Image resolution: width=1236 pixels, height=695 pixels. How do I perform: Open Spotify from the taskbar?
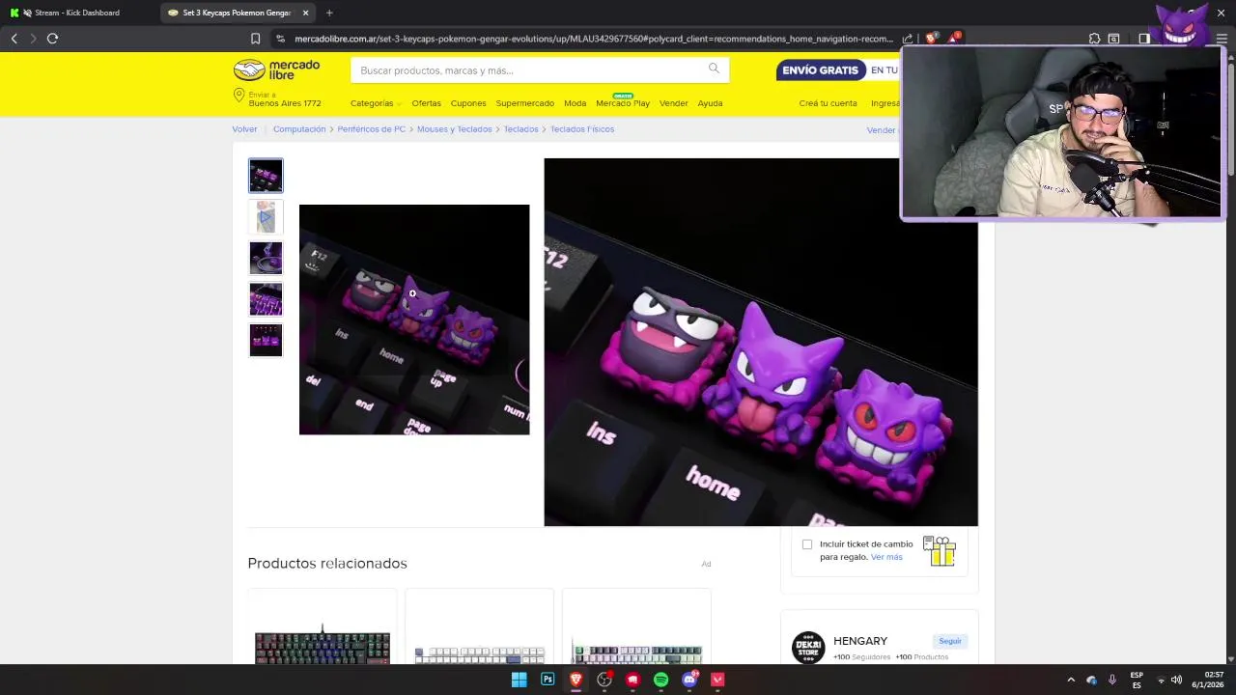[660, 680]
